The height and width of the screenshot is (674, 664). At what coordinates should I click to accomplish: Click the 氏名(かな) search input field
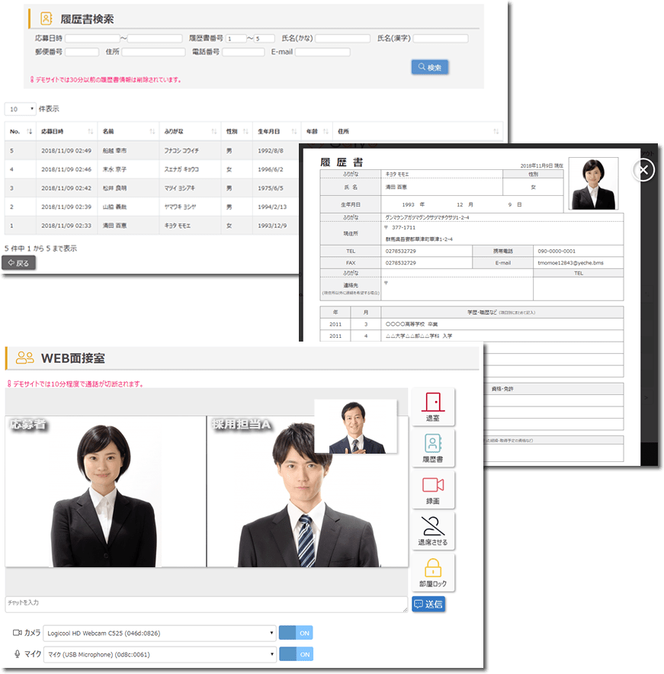pyautogui.click(x=342, y=38)
